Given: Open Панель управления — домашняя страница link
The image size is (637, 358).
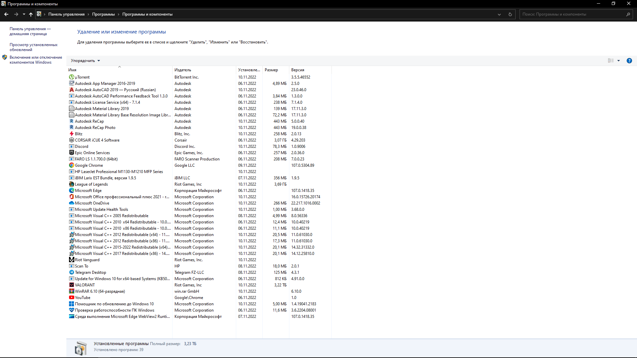Looking at the screenshot, I should coord(30,31).
